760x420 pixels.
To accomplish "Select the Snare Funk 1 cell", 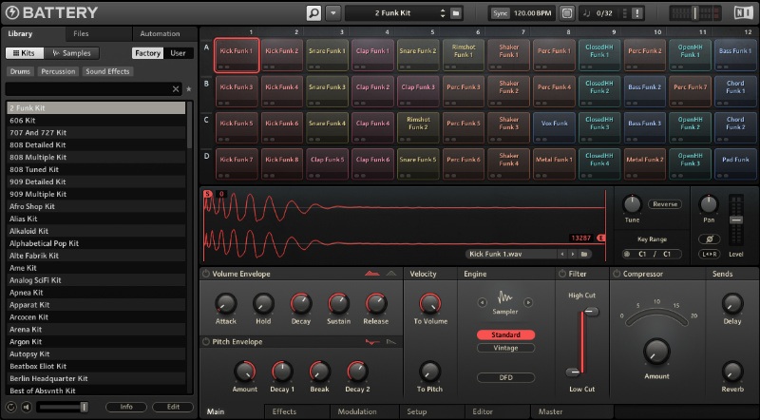I will click(x=327, y=55).
